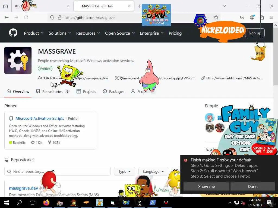Switch to the Projects tab

pyautogui.click(x=86, y=92)
